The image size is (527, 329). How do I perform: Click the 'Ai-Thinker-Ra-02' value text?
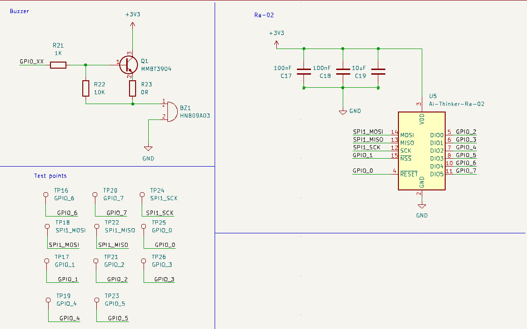coord(457,104)
